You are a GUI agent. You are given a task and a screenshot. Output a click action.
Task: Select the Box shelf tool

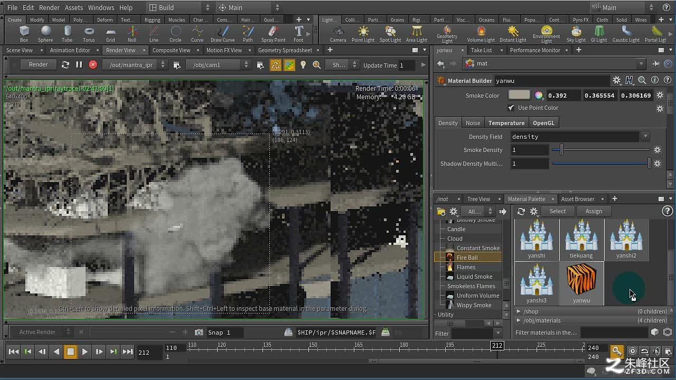[24, 34]
